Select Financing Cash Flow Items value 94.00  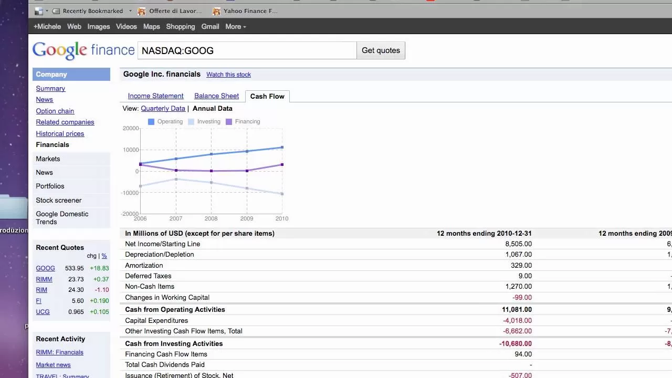[523, 354]
